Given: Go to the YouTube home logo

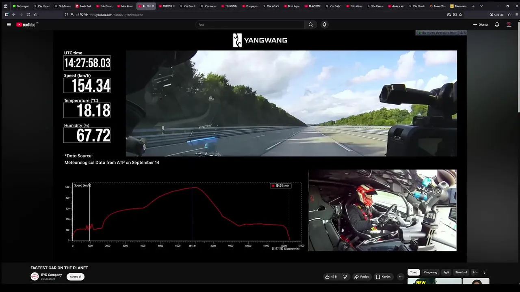Looking at the screenshot, I should point(27,25).
